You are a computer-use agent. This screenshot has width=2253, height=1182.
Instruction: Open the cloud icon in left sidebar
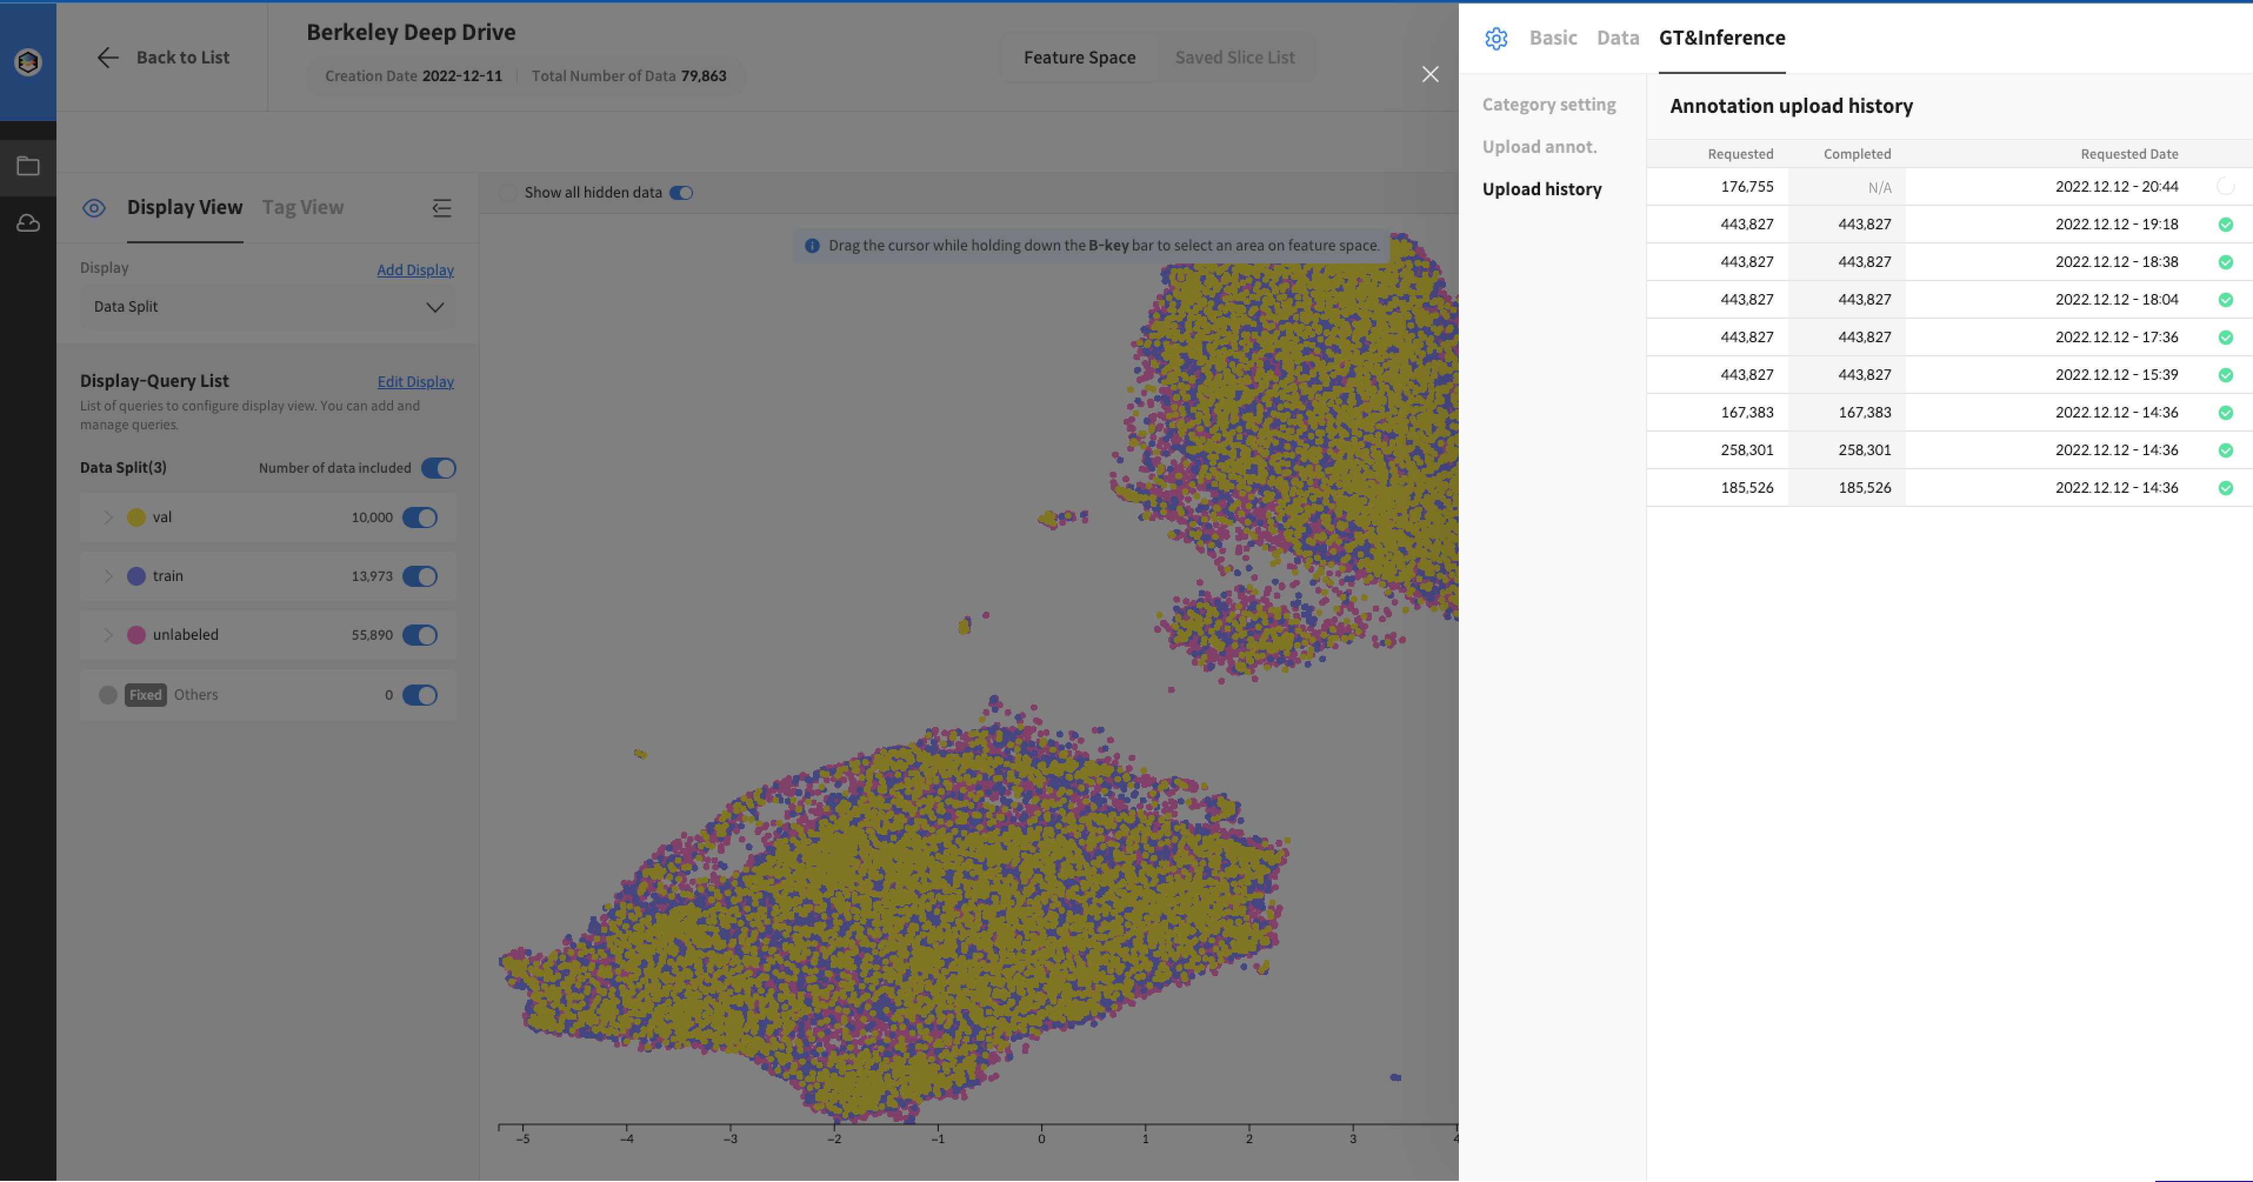(28, 224)
